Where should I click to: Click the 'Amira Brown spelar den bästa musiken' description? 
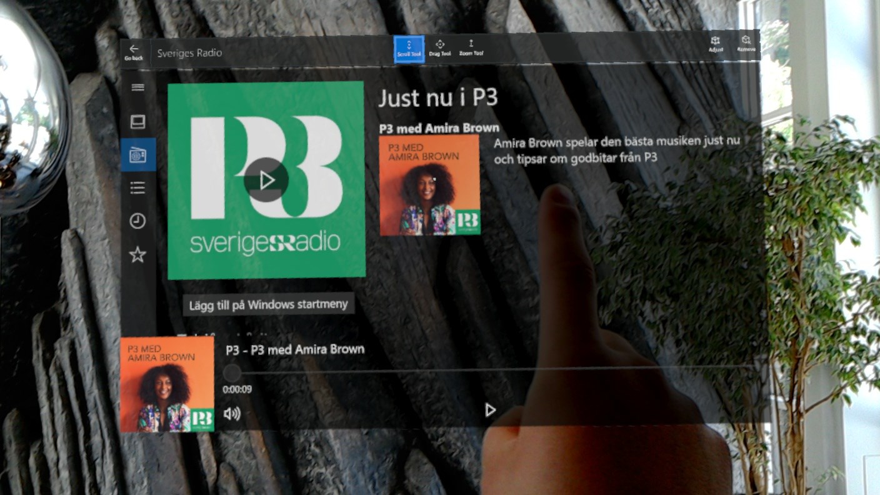click(x=617, y=149)
